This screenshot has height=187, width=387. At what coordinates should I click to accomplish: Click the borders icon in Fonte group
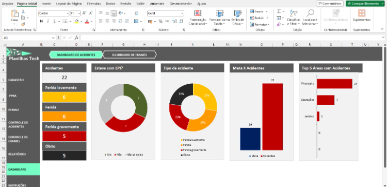[65, 22]
